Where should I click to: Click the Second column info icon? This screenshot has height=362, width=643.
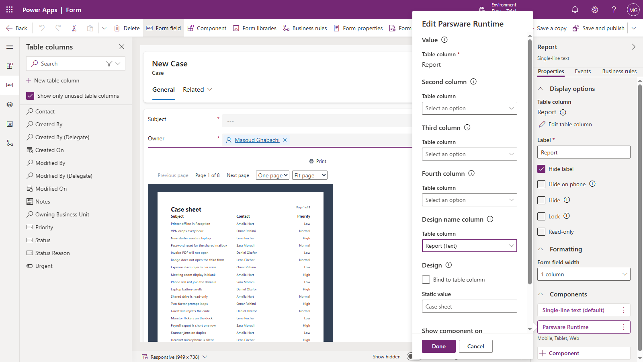coord(473,82)
